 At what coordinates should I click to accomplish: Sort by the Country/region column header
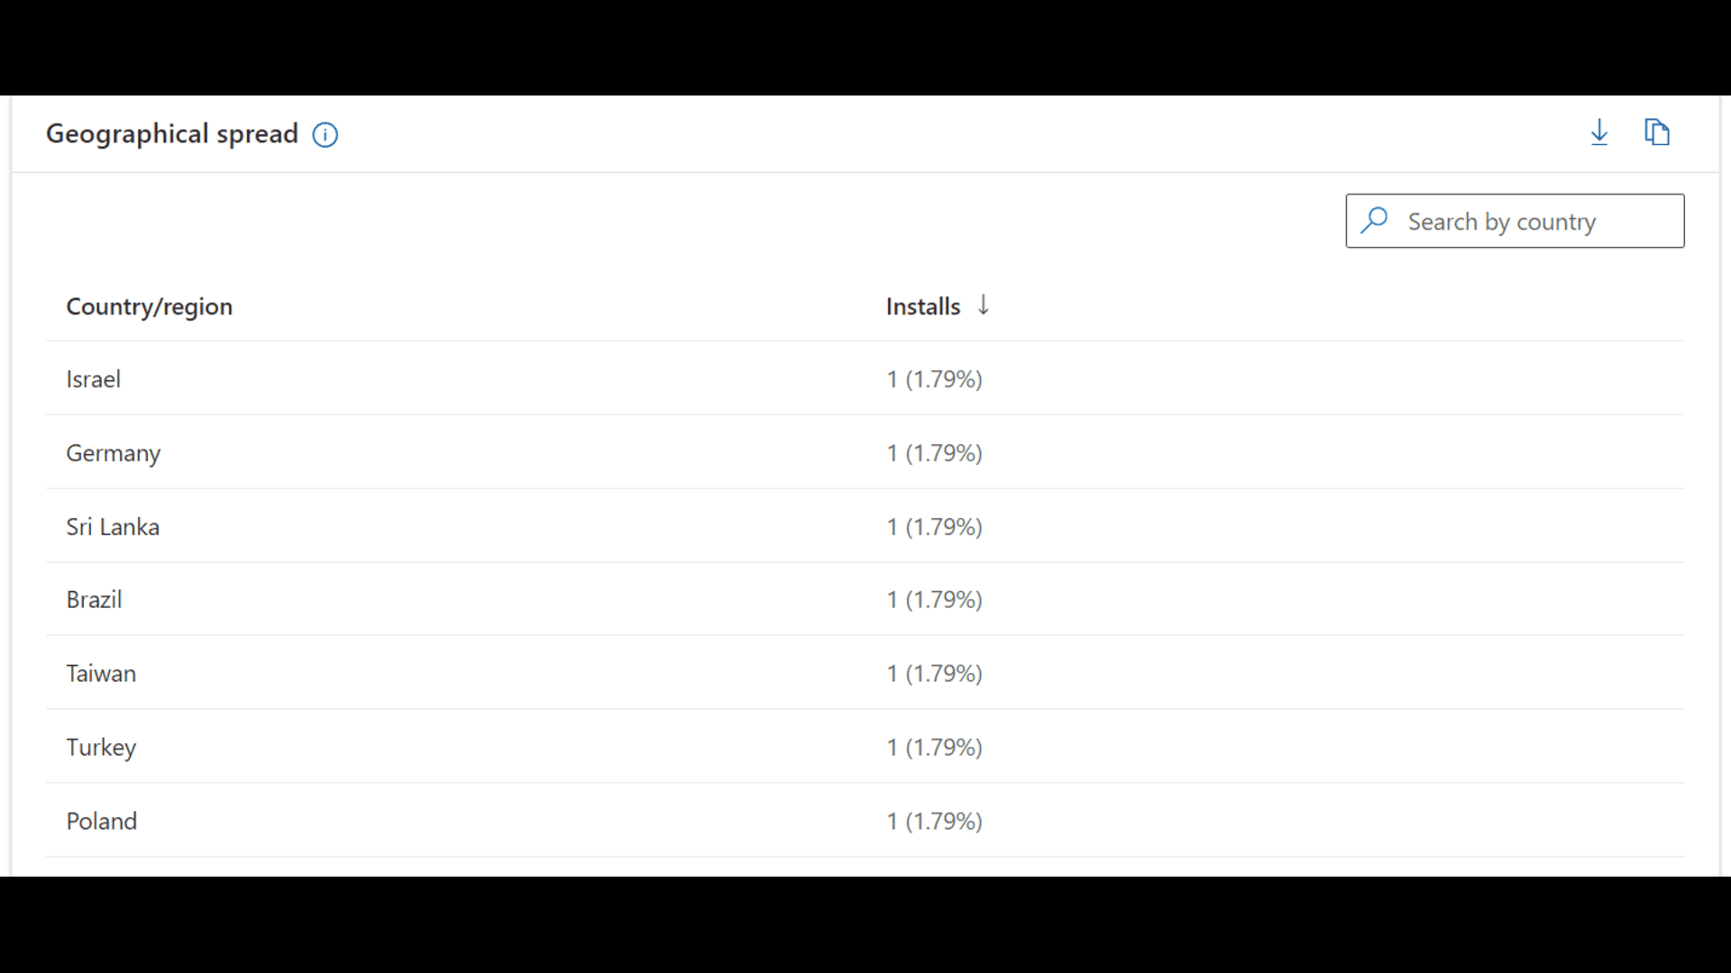[x=150, y=306]
